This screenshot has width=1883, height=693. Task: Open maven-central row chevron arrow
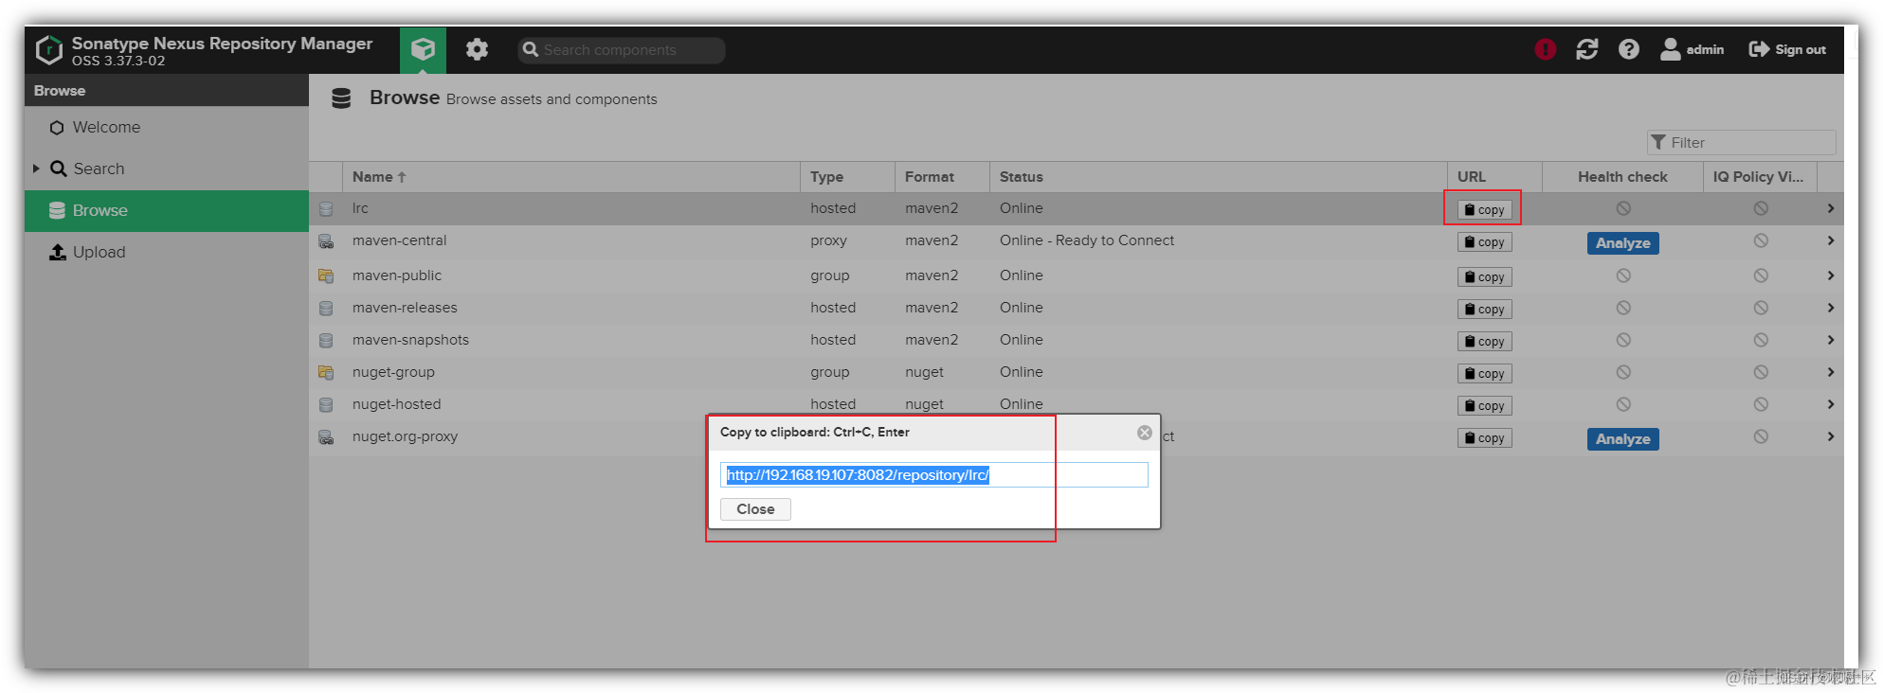(1830, 240)
